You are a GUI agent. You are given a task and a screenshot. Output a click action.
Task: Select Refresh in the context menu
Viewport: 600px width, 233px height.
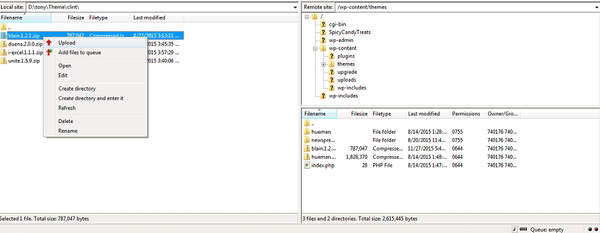coord(96,108)
